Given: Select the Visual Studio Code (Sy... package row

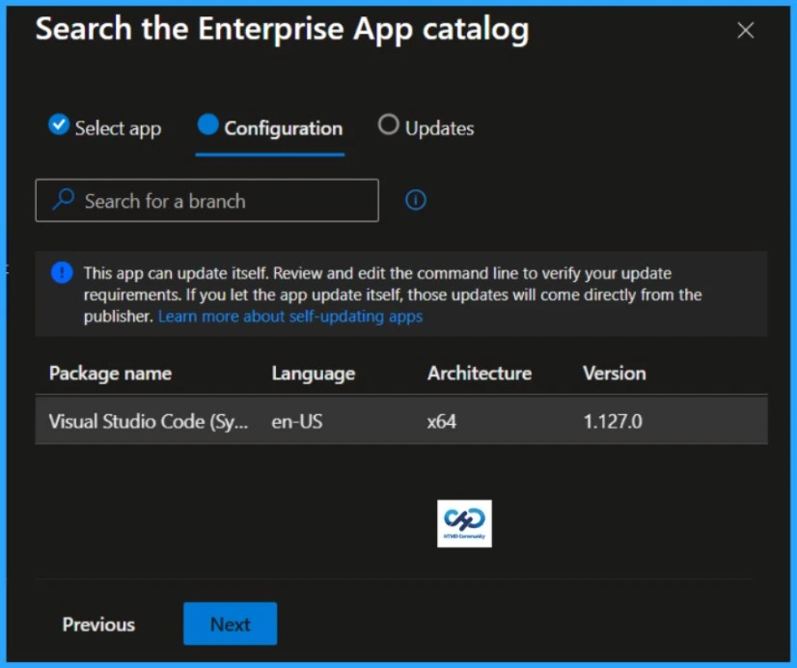Looking at the screenshot, I should point(401,421).
